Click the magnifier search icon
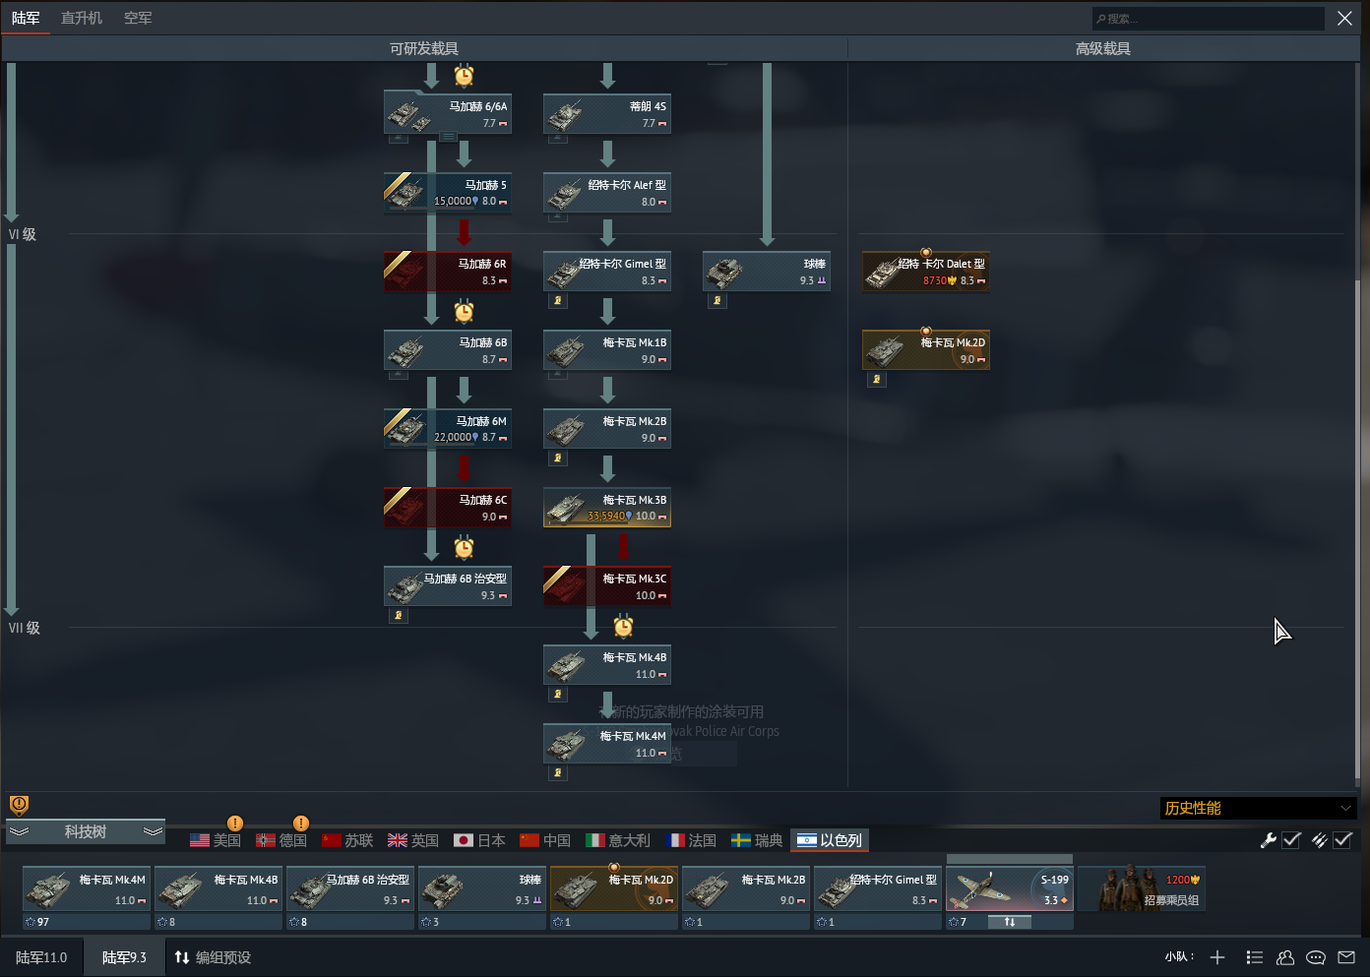 point(1100,19)
